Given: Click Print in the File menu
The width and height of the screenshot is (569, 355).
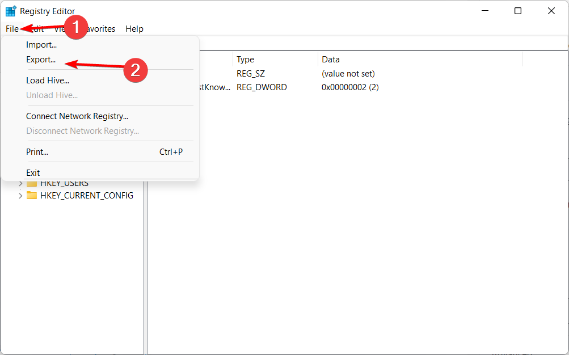Looking at the screenshot, I should tap(36, 151).
